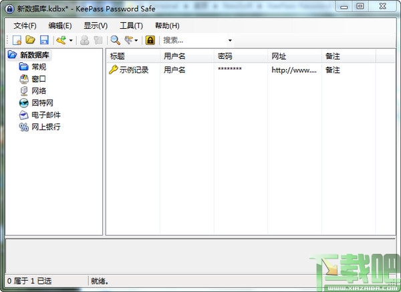Lock the workspace with padlock icon
Image resolution: width=401 pixels, height=292 pixels.
pos(150,40)
